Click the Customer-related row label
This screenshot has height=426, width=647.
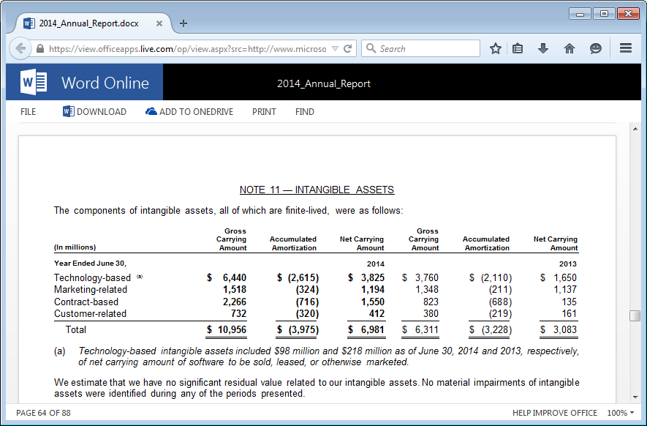tap(91, 313)
